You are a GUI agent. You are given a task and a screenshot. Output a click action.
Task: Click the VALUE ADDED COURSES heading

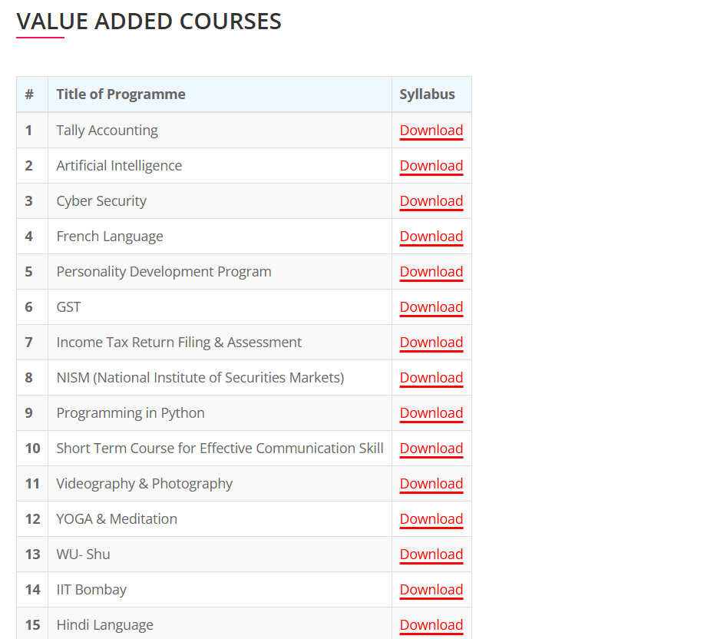point(149,22)
